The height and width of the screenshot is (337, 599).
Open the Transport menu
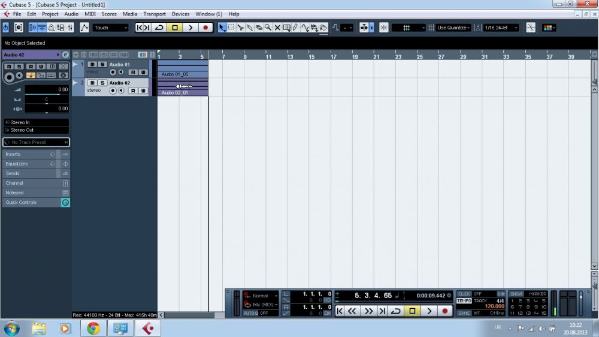coord(155,14)
